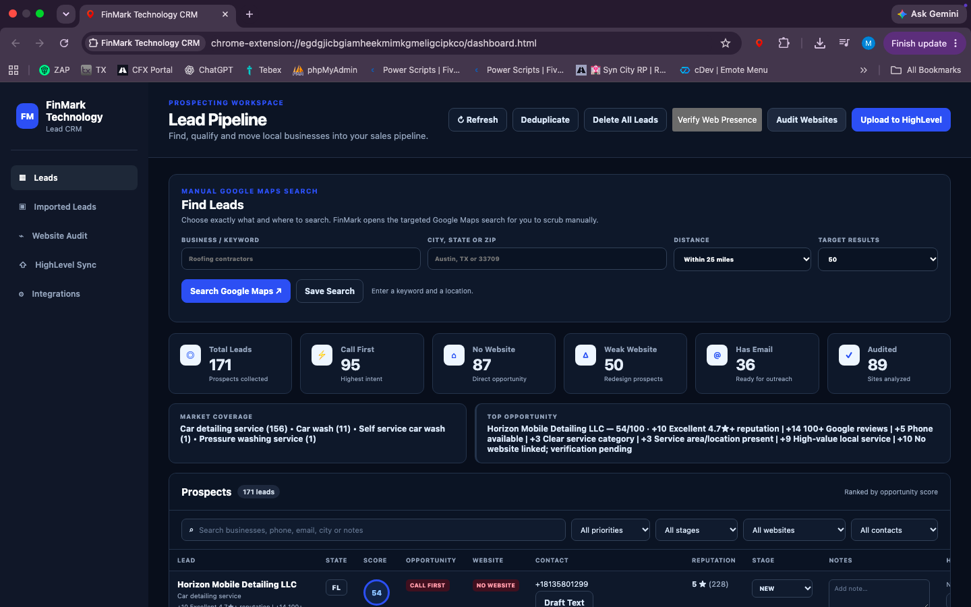
Task: Expand the All contacts filter
Action: click(x=894, y=530)
